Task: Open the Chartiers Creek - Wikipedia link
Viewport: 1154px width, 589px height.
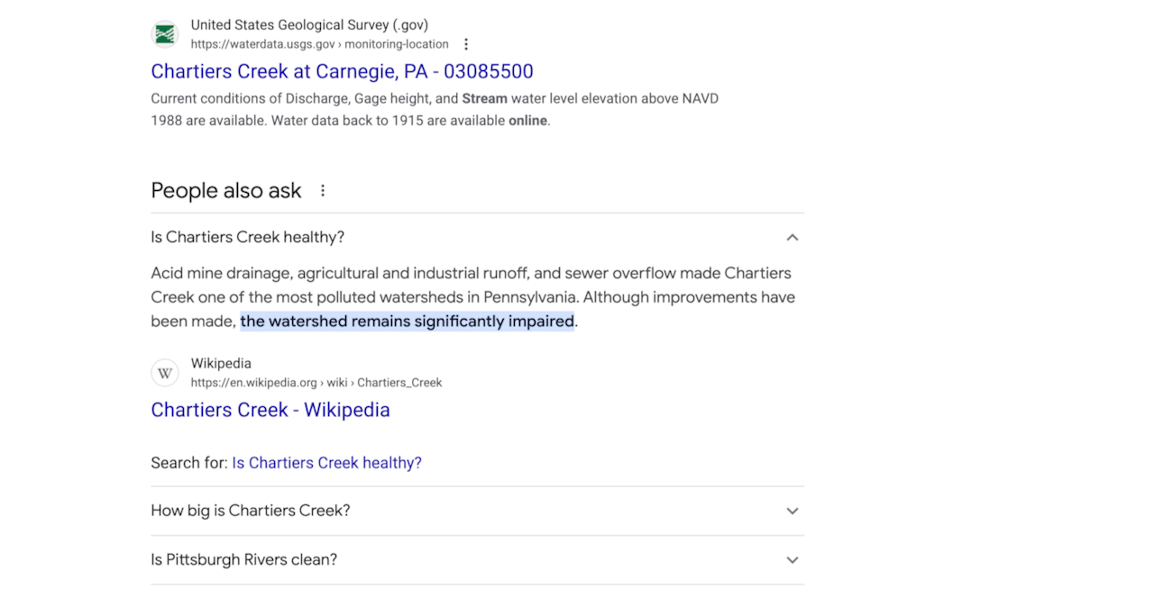Action: pos(270,410)
